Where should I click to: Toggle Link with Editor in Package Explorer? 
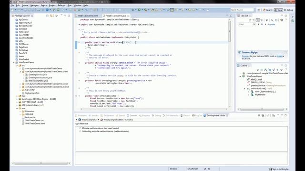[x=51, y=16]
